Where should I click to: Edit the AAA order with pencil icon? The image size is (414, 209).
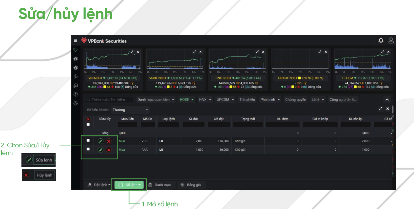tap(100, 150)
